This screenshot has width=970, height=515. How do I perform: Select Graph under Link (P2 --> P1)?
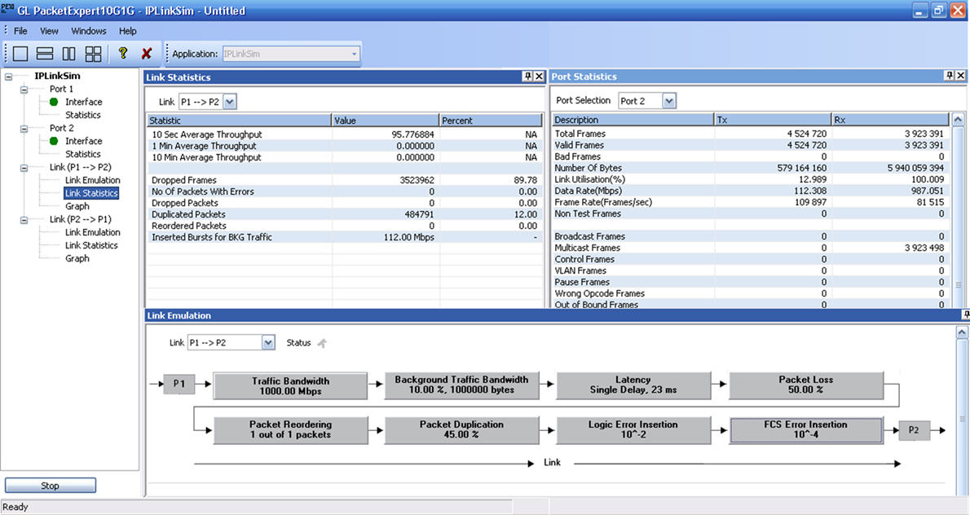coord(77,258)
